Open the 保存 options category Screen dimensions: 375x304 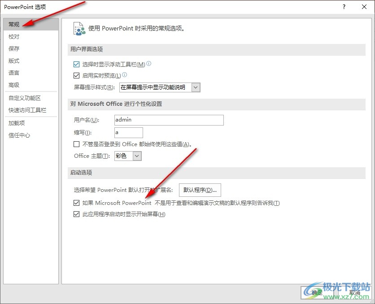14,49
